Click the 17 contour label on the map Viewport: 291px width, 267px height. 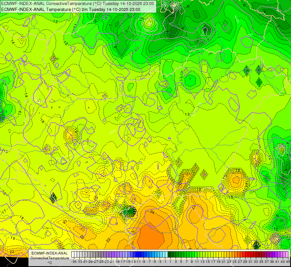(x=4, y=211)
